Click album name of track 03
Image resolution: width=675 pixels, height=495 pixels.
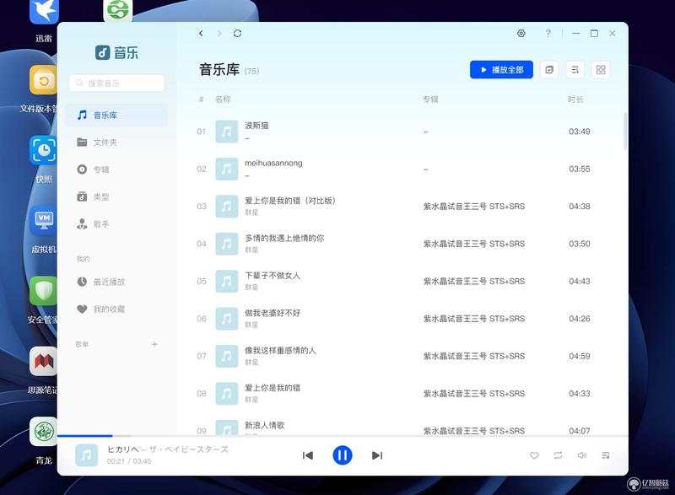coord(474,207)
